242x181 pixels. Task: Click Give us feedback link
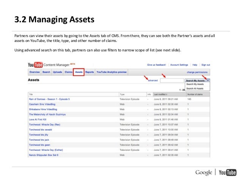click(157, 65)
